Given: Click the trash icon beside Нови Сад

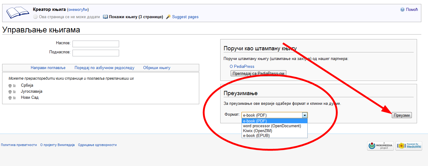Looking at the screenshot, I should pos(10,98).
